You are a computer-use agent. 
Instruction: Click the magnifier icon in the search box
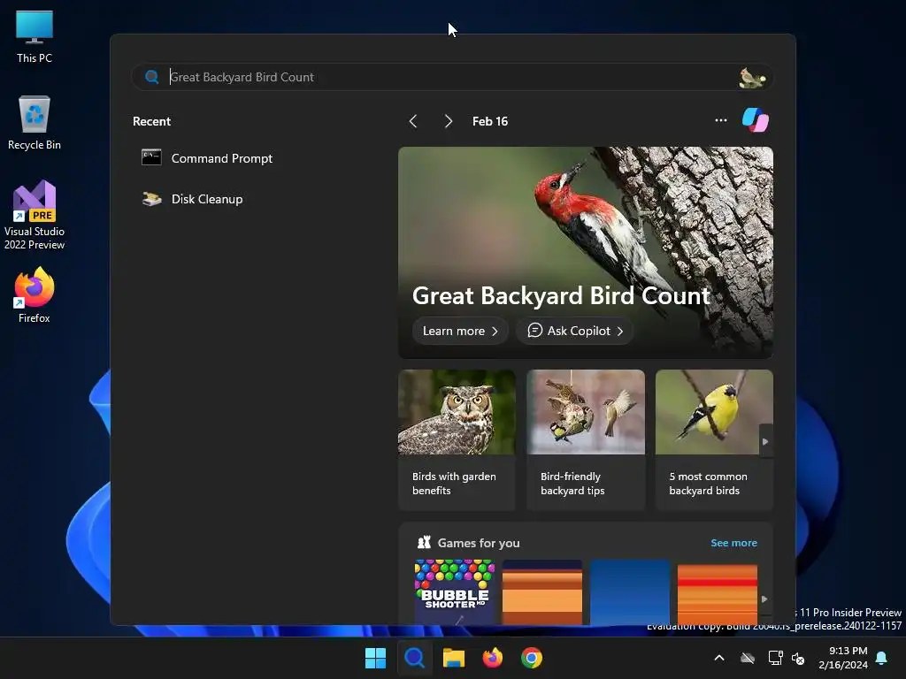pos(152,77)
